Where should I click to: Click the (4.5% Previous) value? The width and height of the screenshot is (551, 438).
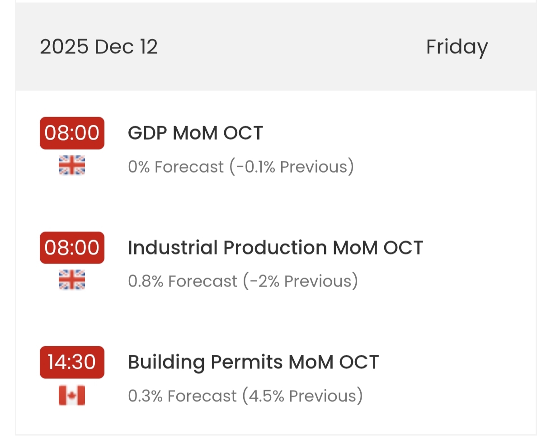pyautogui.click(x=302, y=396)
